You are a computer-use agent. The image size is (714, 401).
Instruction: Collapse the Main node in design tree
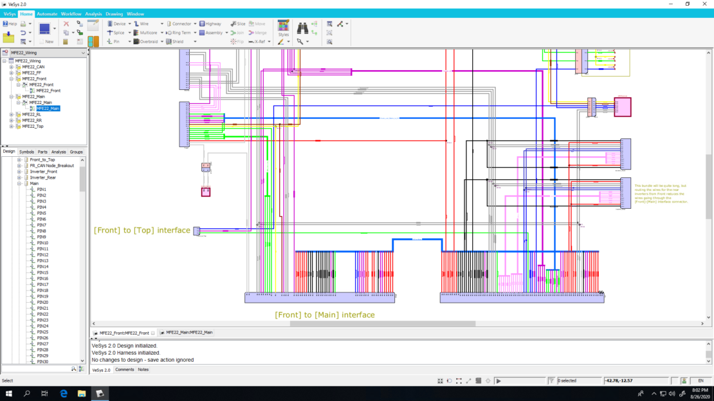pos(19,183)
